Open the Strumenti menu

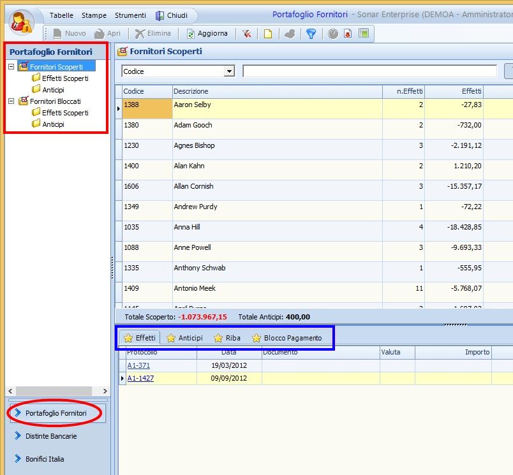tap(130, 15)
